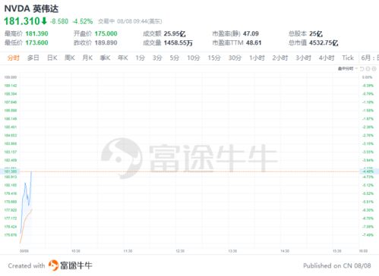The width and height of the screenshot is (379, 276).
Task: Click the 16:00 time axis label
Action: tap(363, 251)
